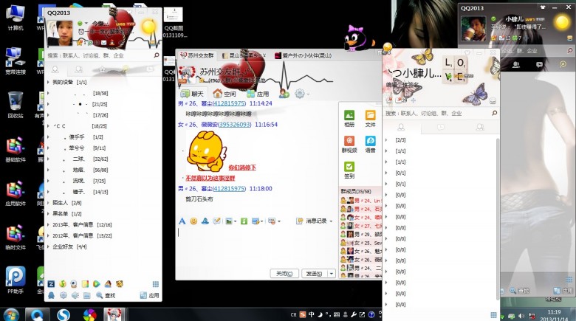Open the 消息记录 dropdown arrow
Screen dimensions: 576x321
coord(331,221)
